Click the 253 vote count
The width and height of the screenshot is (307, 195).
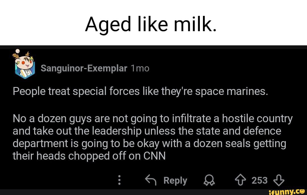[260, 180]
